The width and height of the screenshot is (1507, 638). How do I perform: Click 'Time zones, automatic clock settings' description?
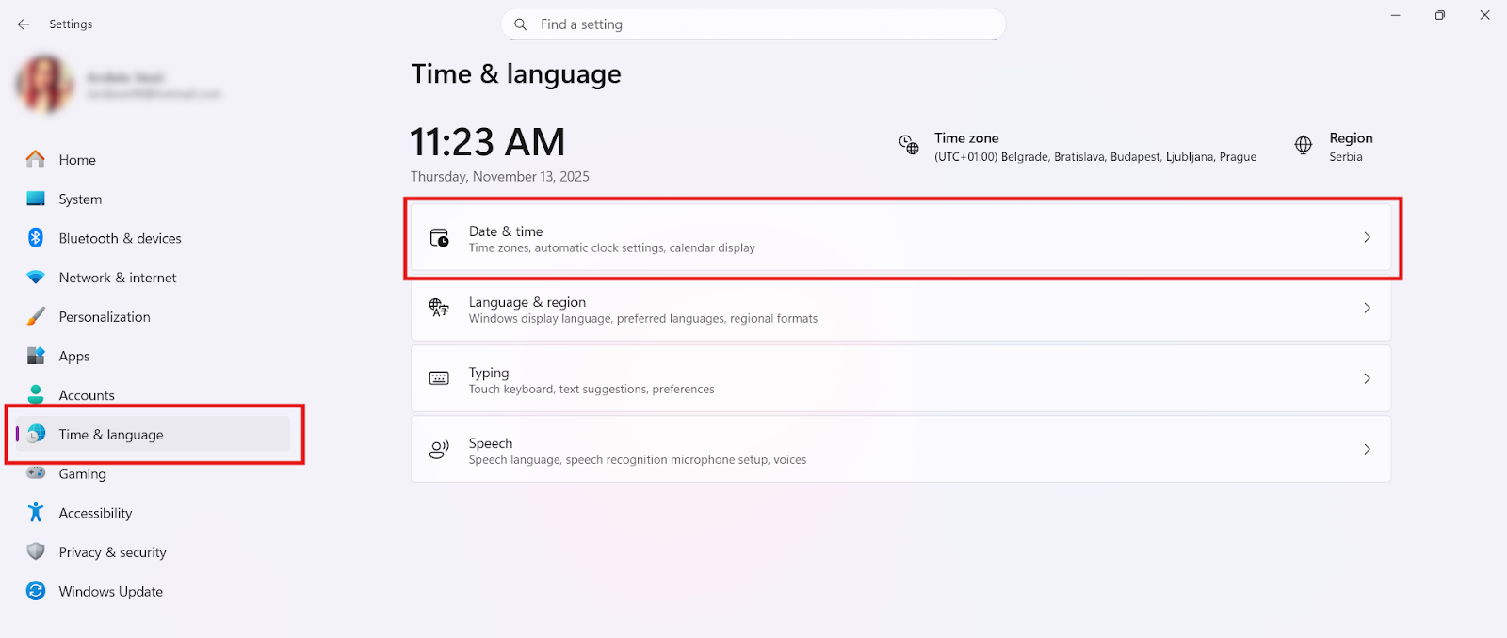click(612, 248)
